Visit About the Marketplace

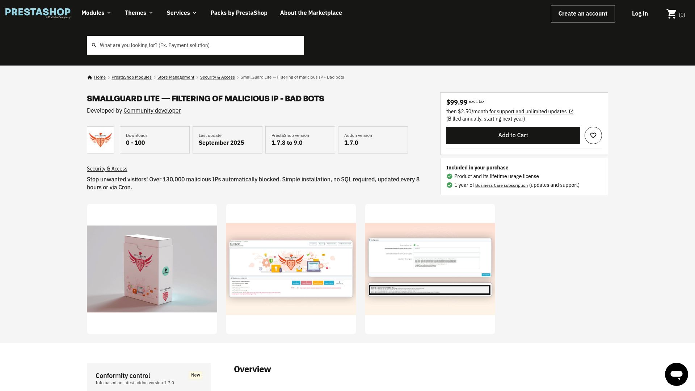click(x=311, y=13)
